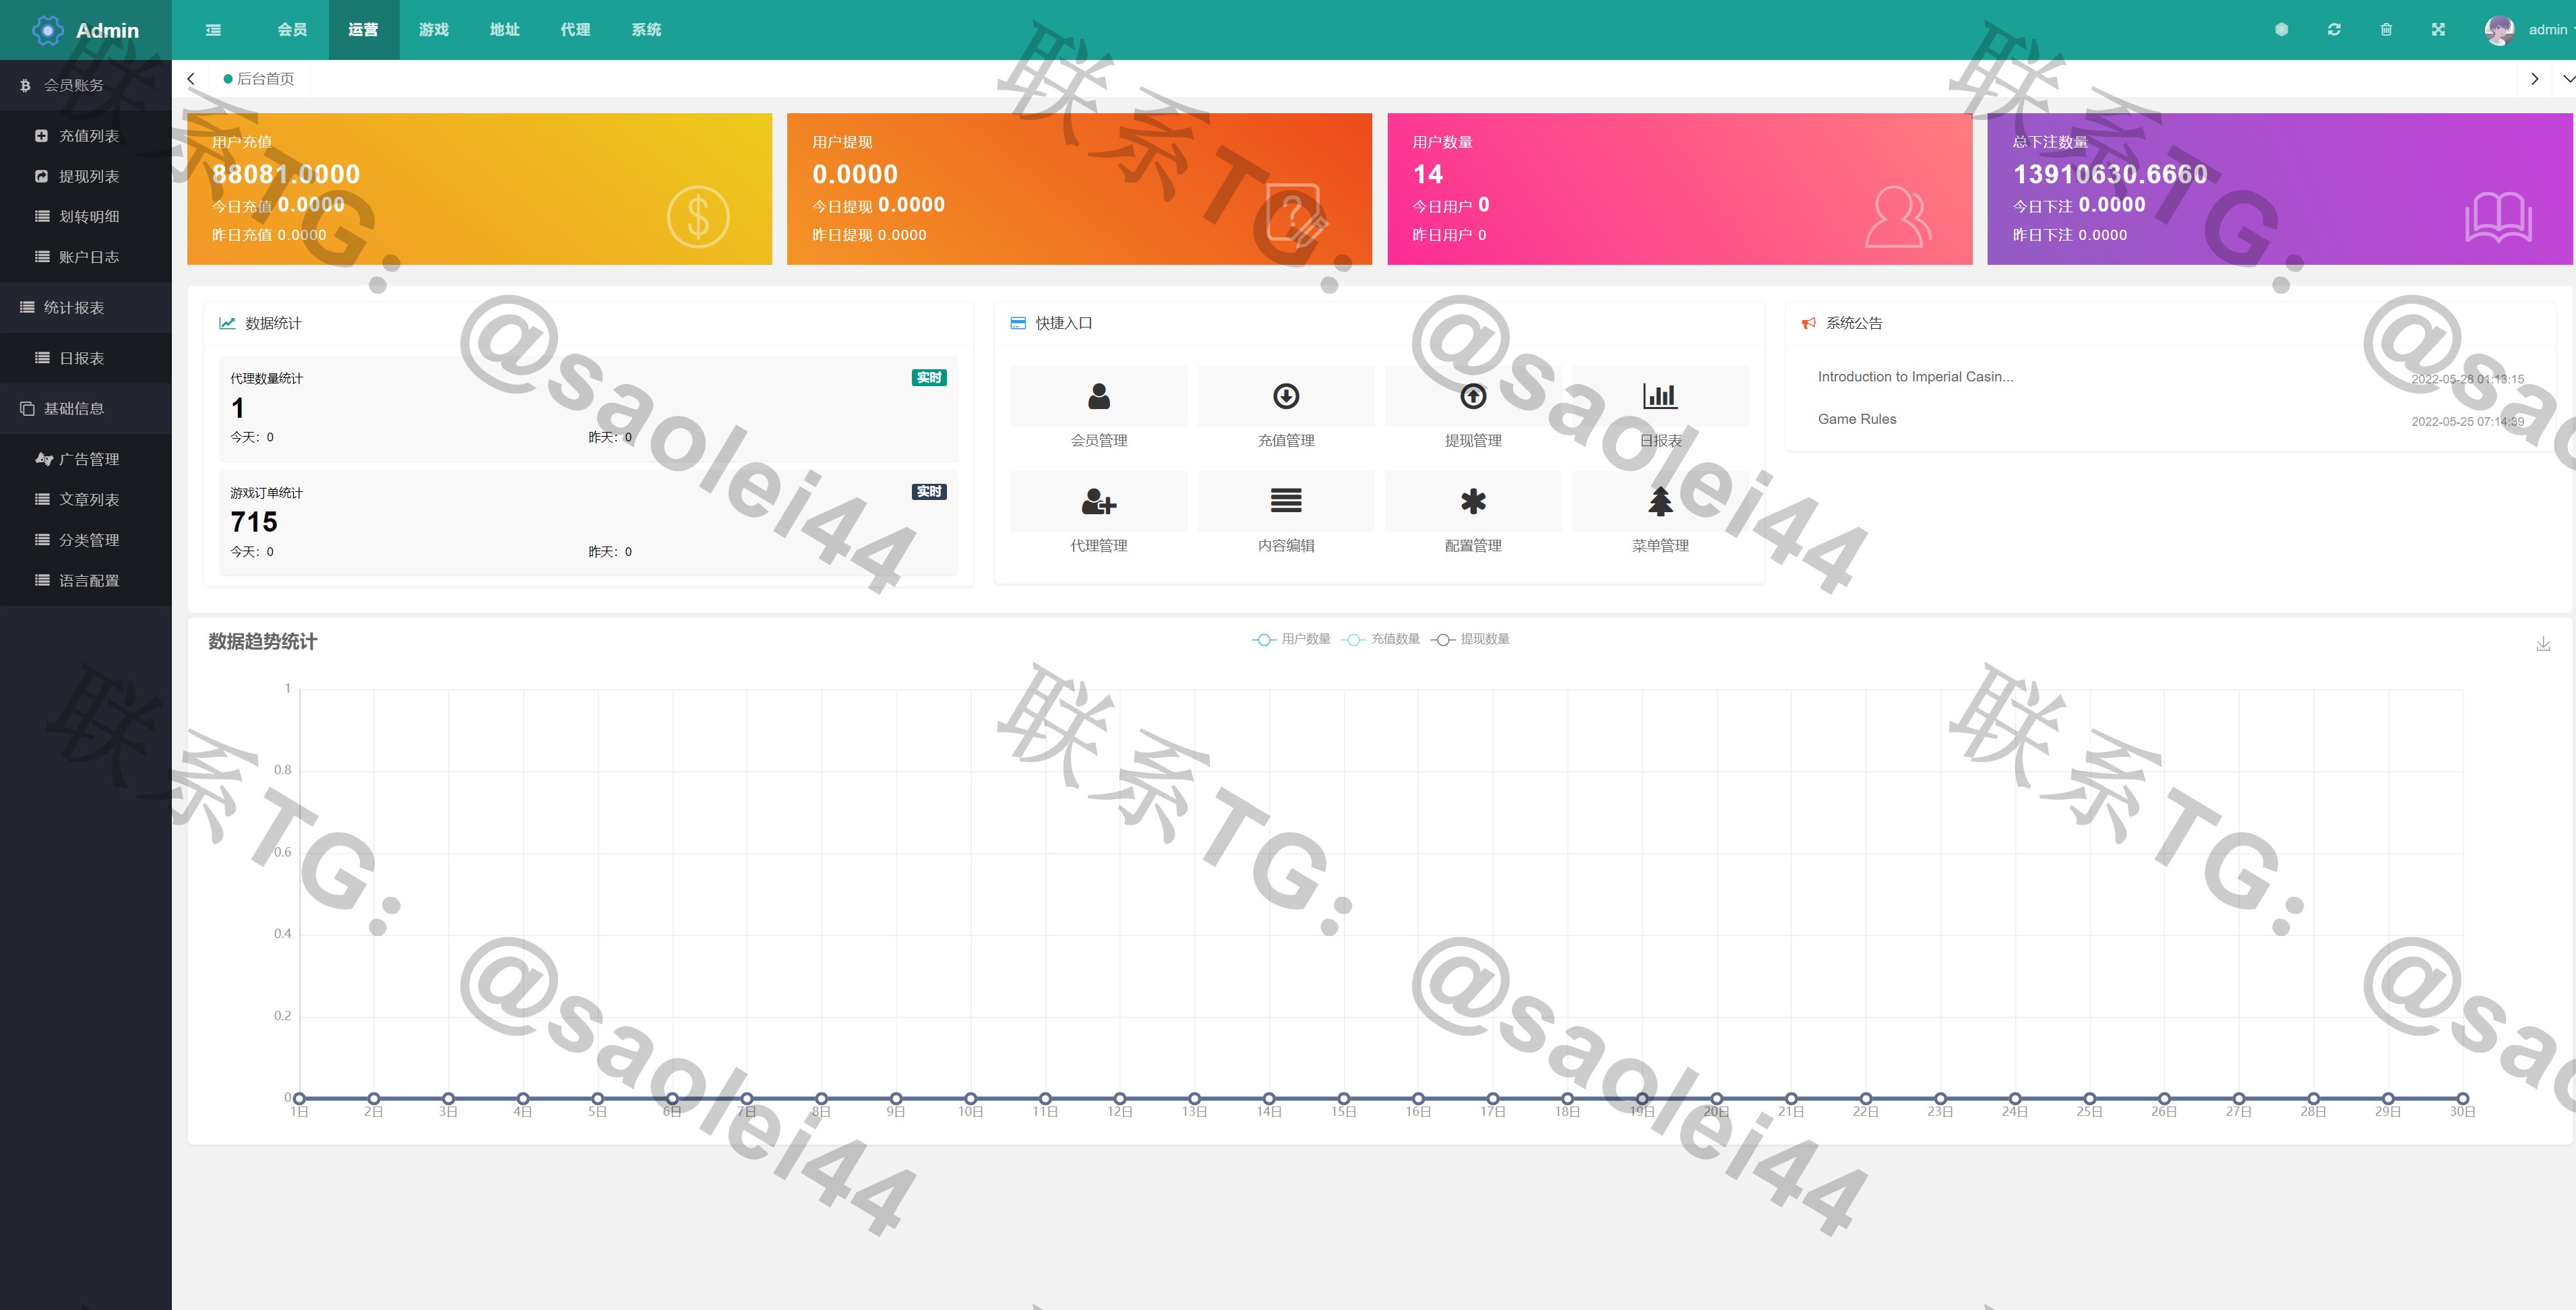The height and width of the screenshot is (1310, 2576).
Task: Click the dollar icon on 用户充值 card
Action: [698, 217]
